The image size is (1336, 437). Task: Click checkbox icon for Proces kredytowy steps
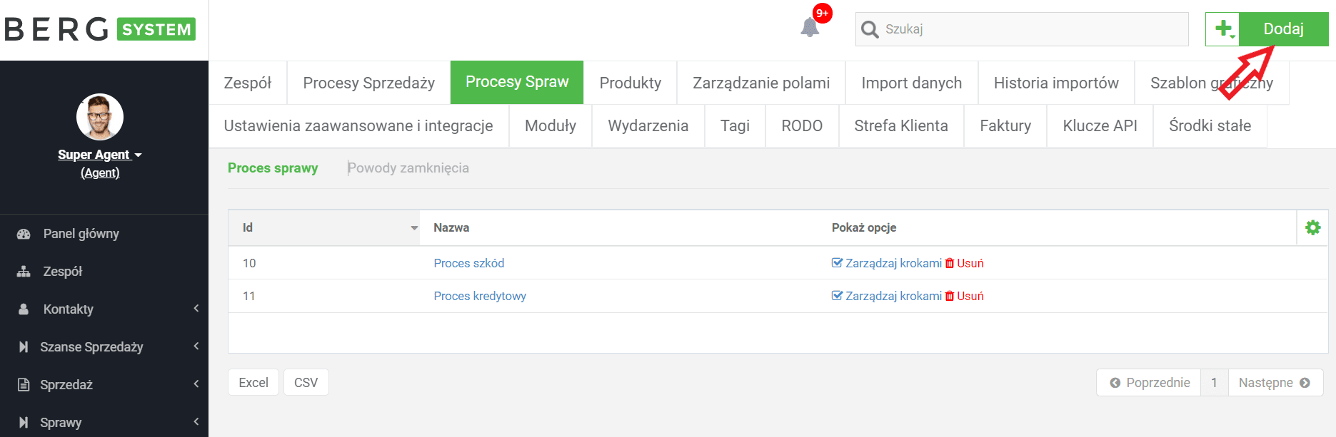pyautogui.click(x=837, y=296)
